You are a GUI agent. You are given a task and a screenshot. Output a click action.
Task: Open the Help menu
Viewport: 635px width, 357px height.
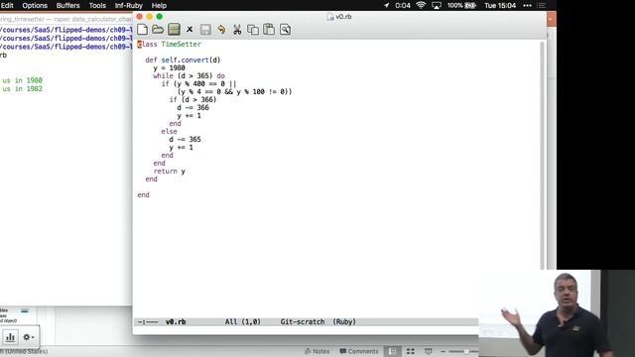(159, 5)
